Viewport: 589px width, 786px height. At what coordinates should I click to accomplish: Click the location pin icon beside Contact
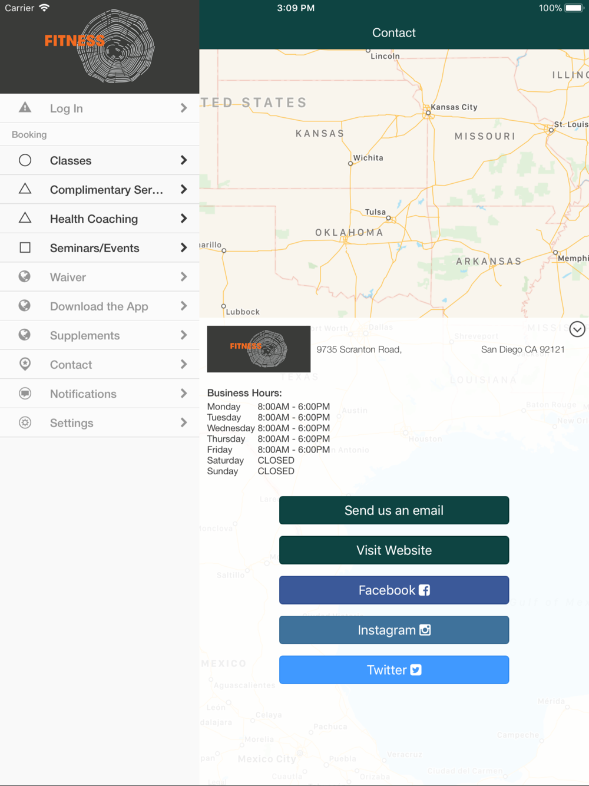point(25,364)
